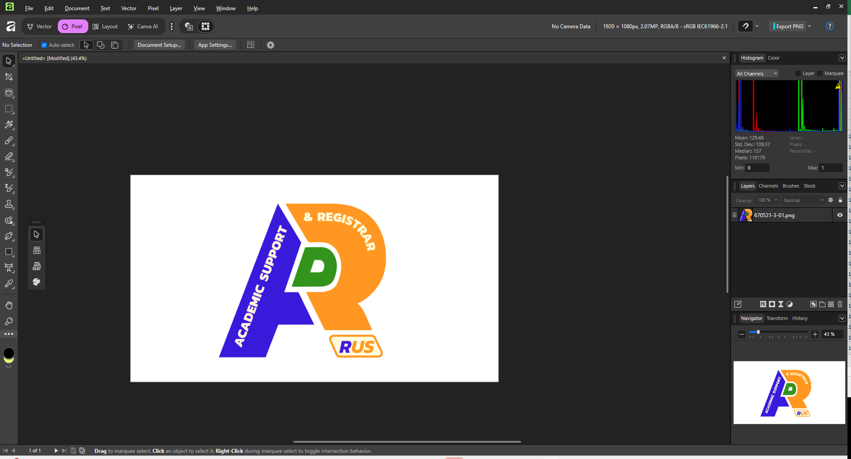Click the trash icon to delete layer
The height and width of the screenshot is (459, 851).
840,304
